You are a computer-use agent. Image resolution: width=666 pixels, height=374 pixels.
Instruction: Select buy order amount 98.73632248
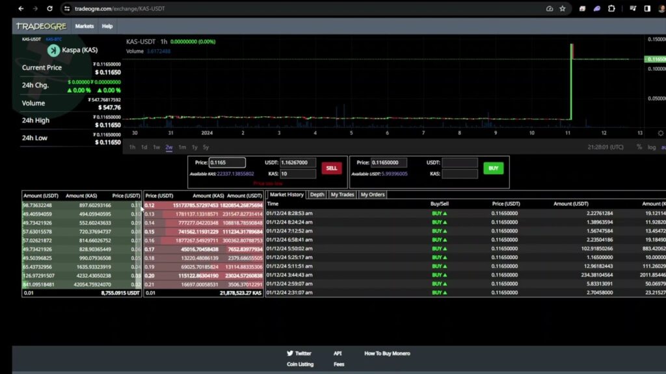tap(81, 205)
